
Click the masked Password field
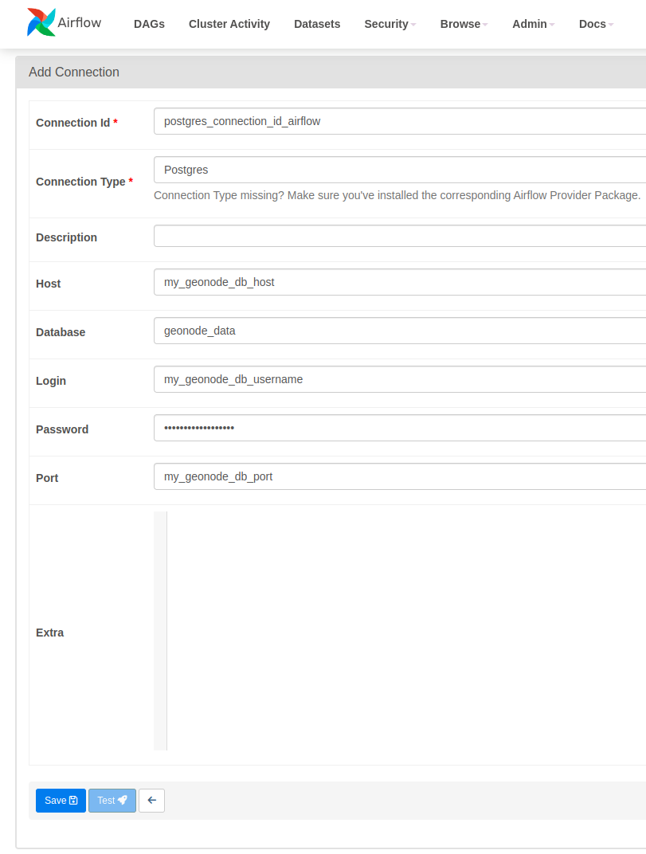click(400, 428)
